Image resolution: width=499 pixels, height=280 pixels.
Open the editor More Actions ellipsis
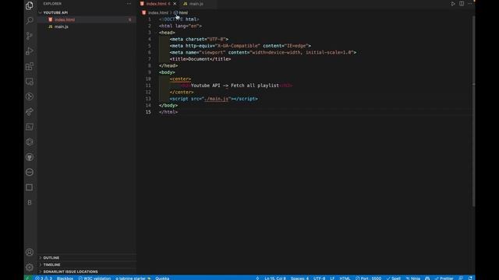(x=469, y=4)
